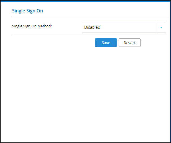The height and width of the screenshot is (143, 171).
Task: Choose the white Revert button
Action: tap(130, 43)
